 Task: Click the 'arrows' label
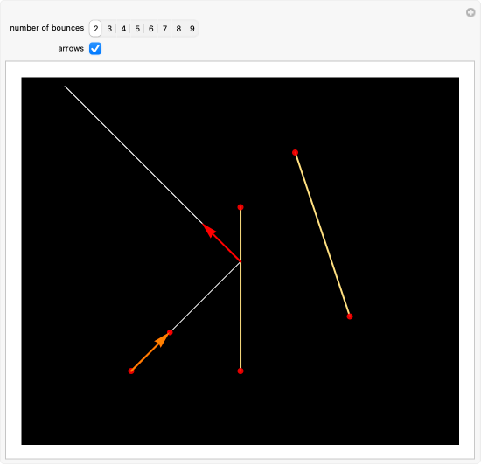click(71, 48)
